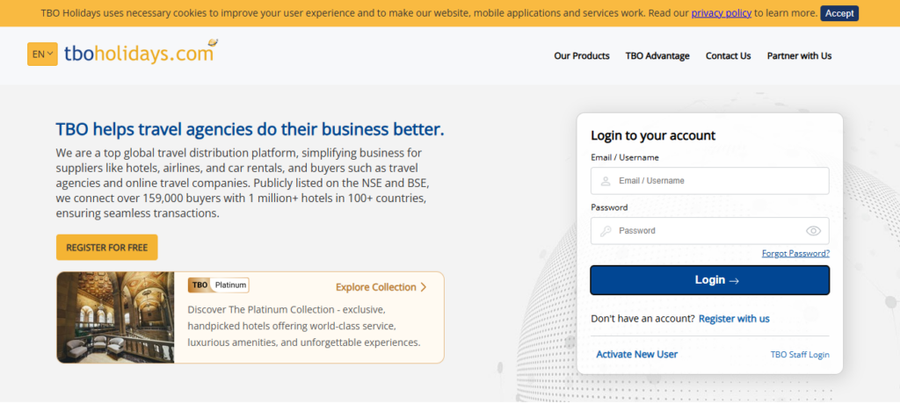Open Partner with Us menu item

799,56
